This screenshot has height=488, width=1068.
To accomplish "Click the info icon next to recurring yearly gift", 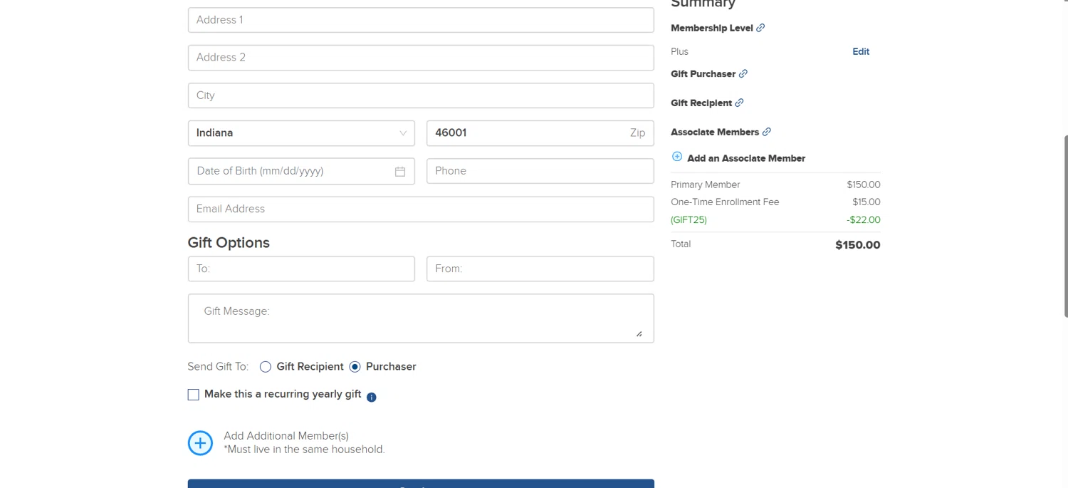I will click(372, 397).
